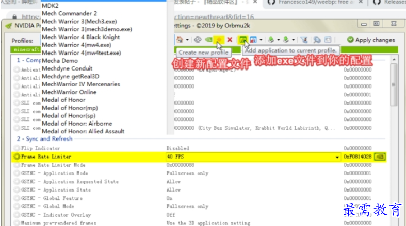This screenshot has width=406, height=226.
Task: Restore profile to NVIDIA defaults green logo icon
Action: coord(208,40)
